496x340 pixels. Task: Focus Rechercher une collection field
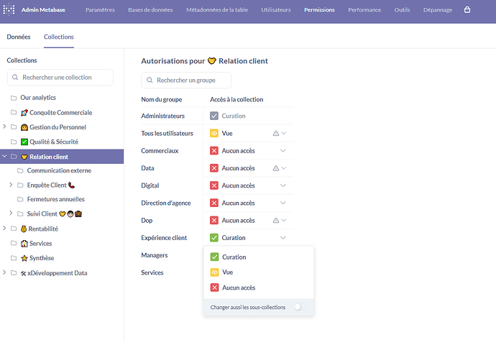[x=60, y=78]
